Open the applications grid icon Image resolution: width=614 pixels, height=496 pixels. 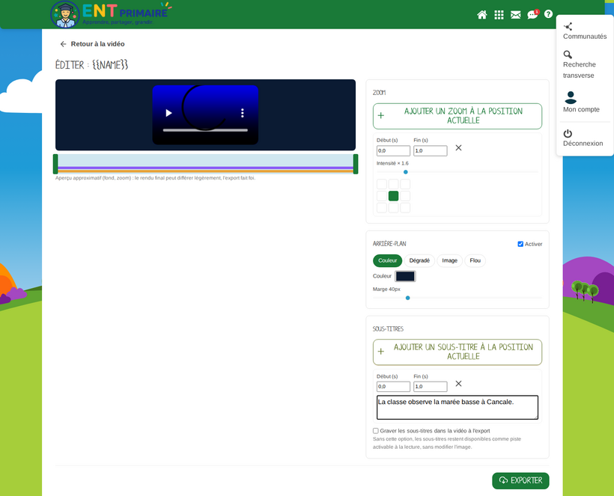click(x=499, y=15)
